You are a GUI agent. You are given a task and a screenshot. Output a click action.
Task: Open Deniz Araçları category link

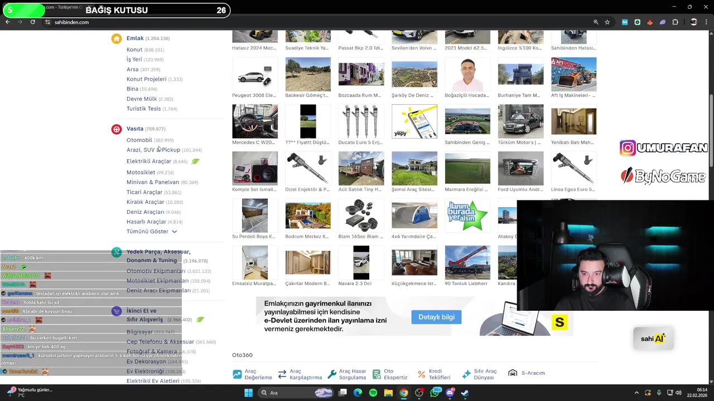[146, 212]
